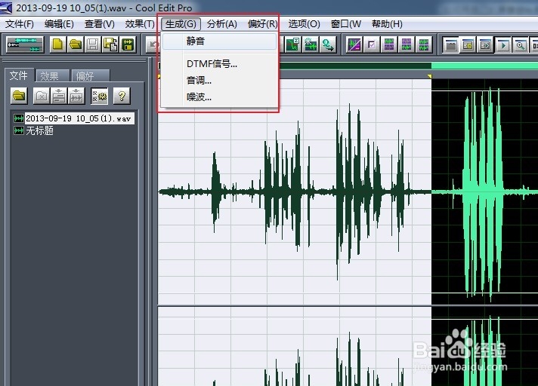
Task: Open the cue list window icon
Action: [468, 44]
